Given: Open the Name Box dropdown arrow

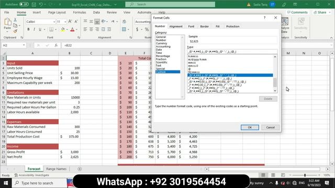Looking at the screenshot, I should (24, 45).
